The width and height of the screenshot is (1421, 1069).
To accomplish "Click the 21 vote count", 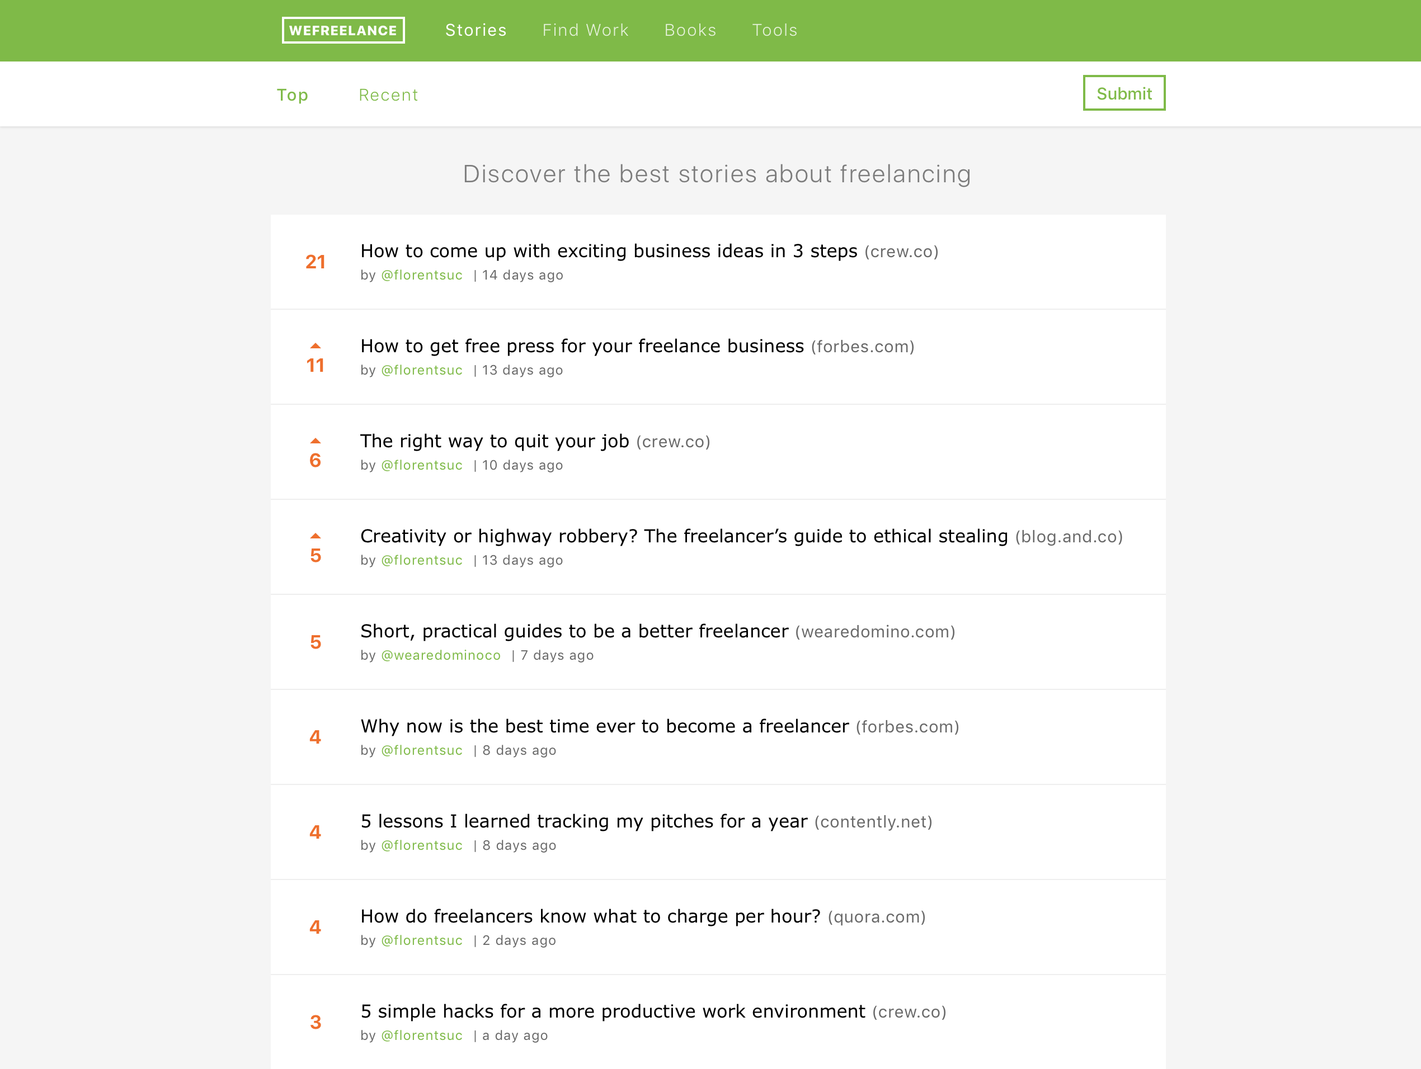I will tap(316, 262).
